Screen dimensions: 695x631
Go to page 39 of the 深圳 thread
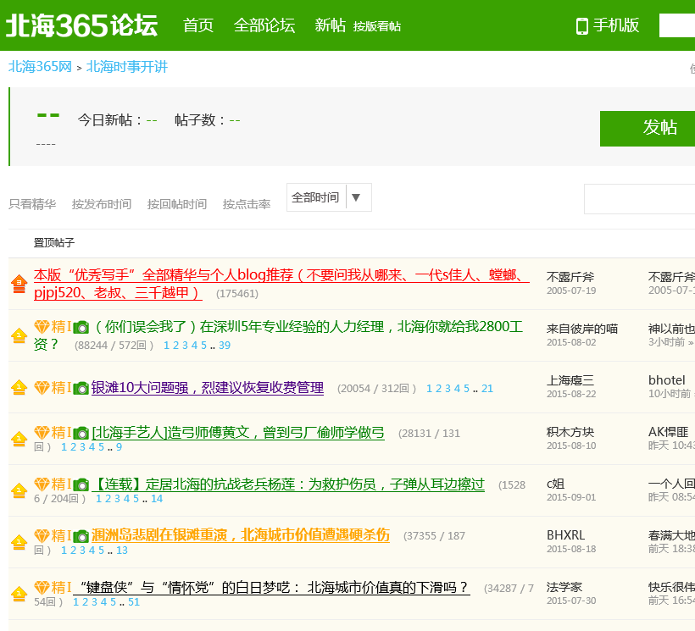[225, 345]
